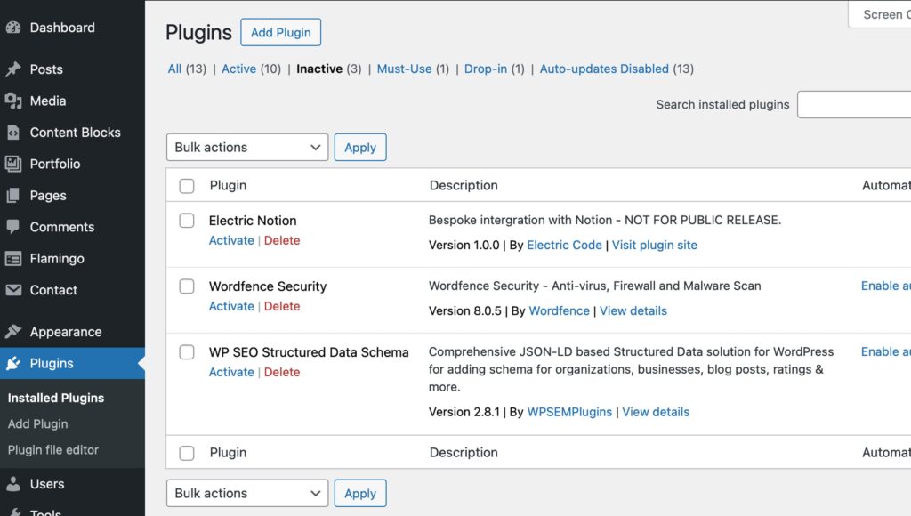Activate the Electric Notion plugin
This screenshot has height=516, width=911.
point(231,240)
